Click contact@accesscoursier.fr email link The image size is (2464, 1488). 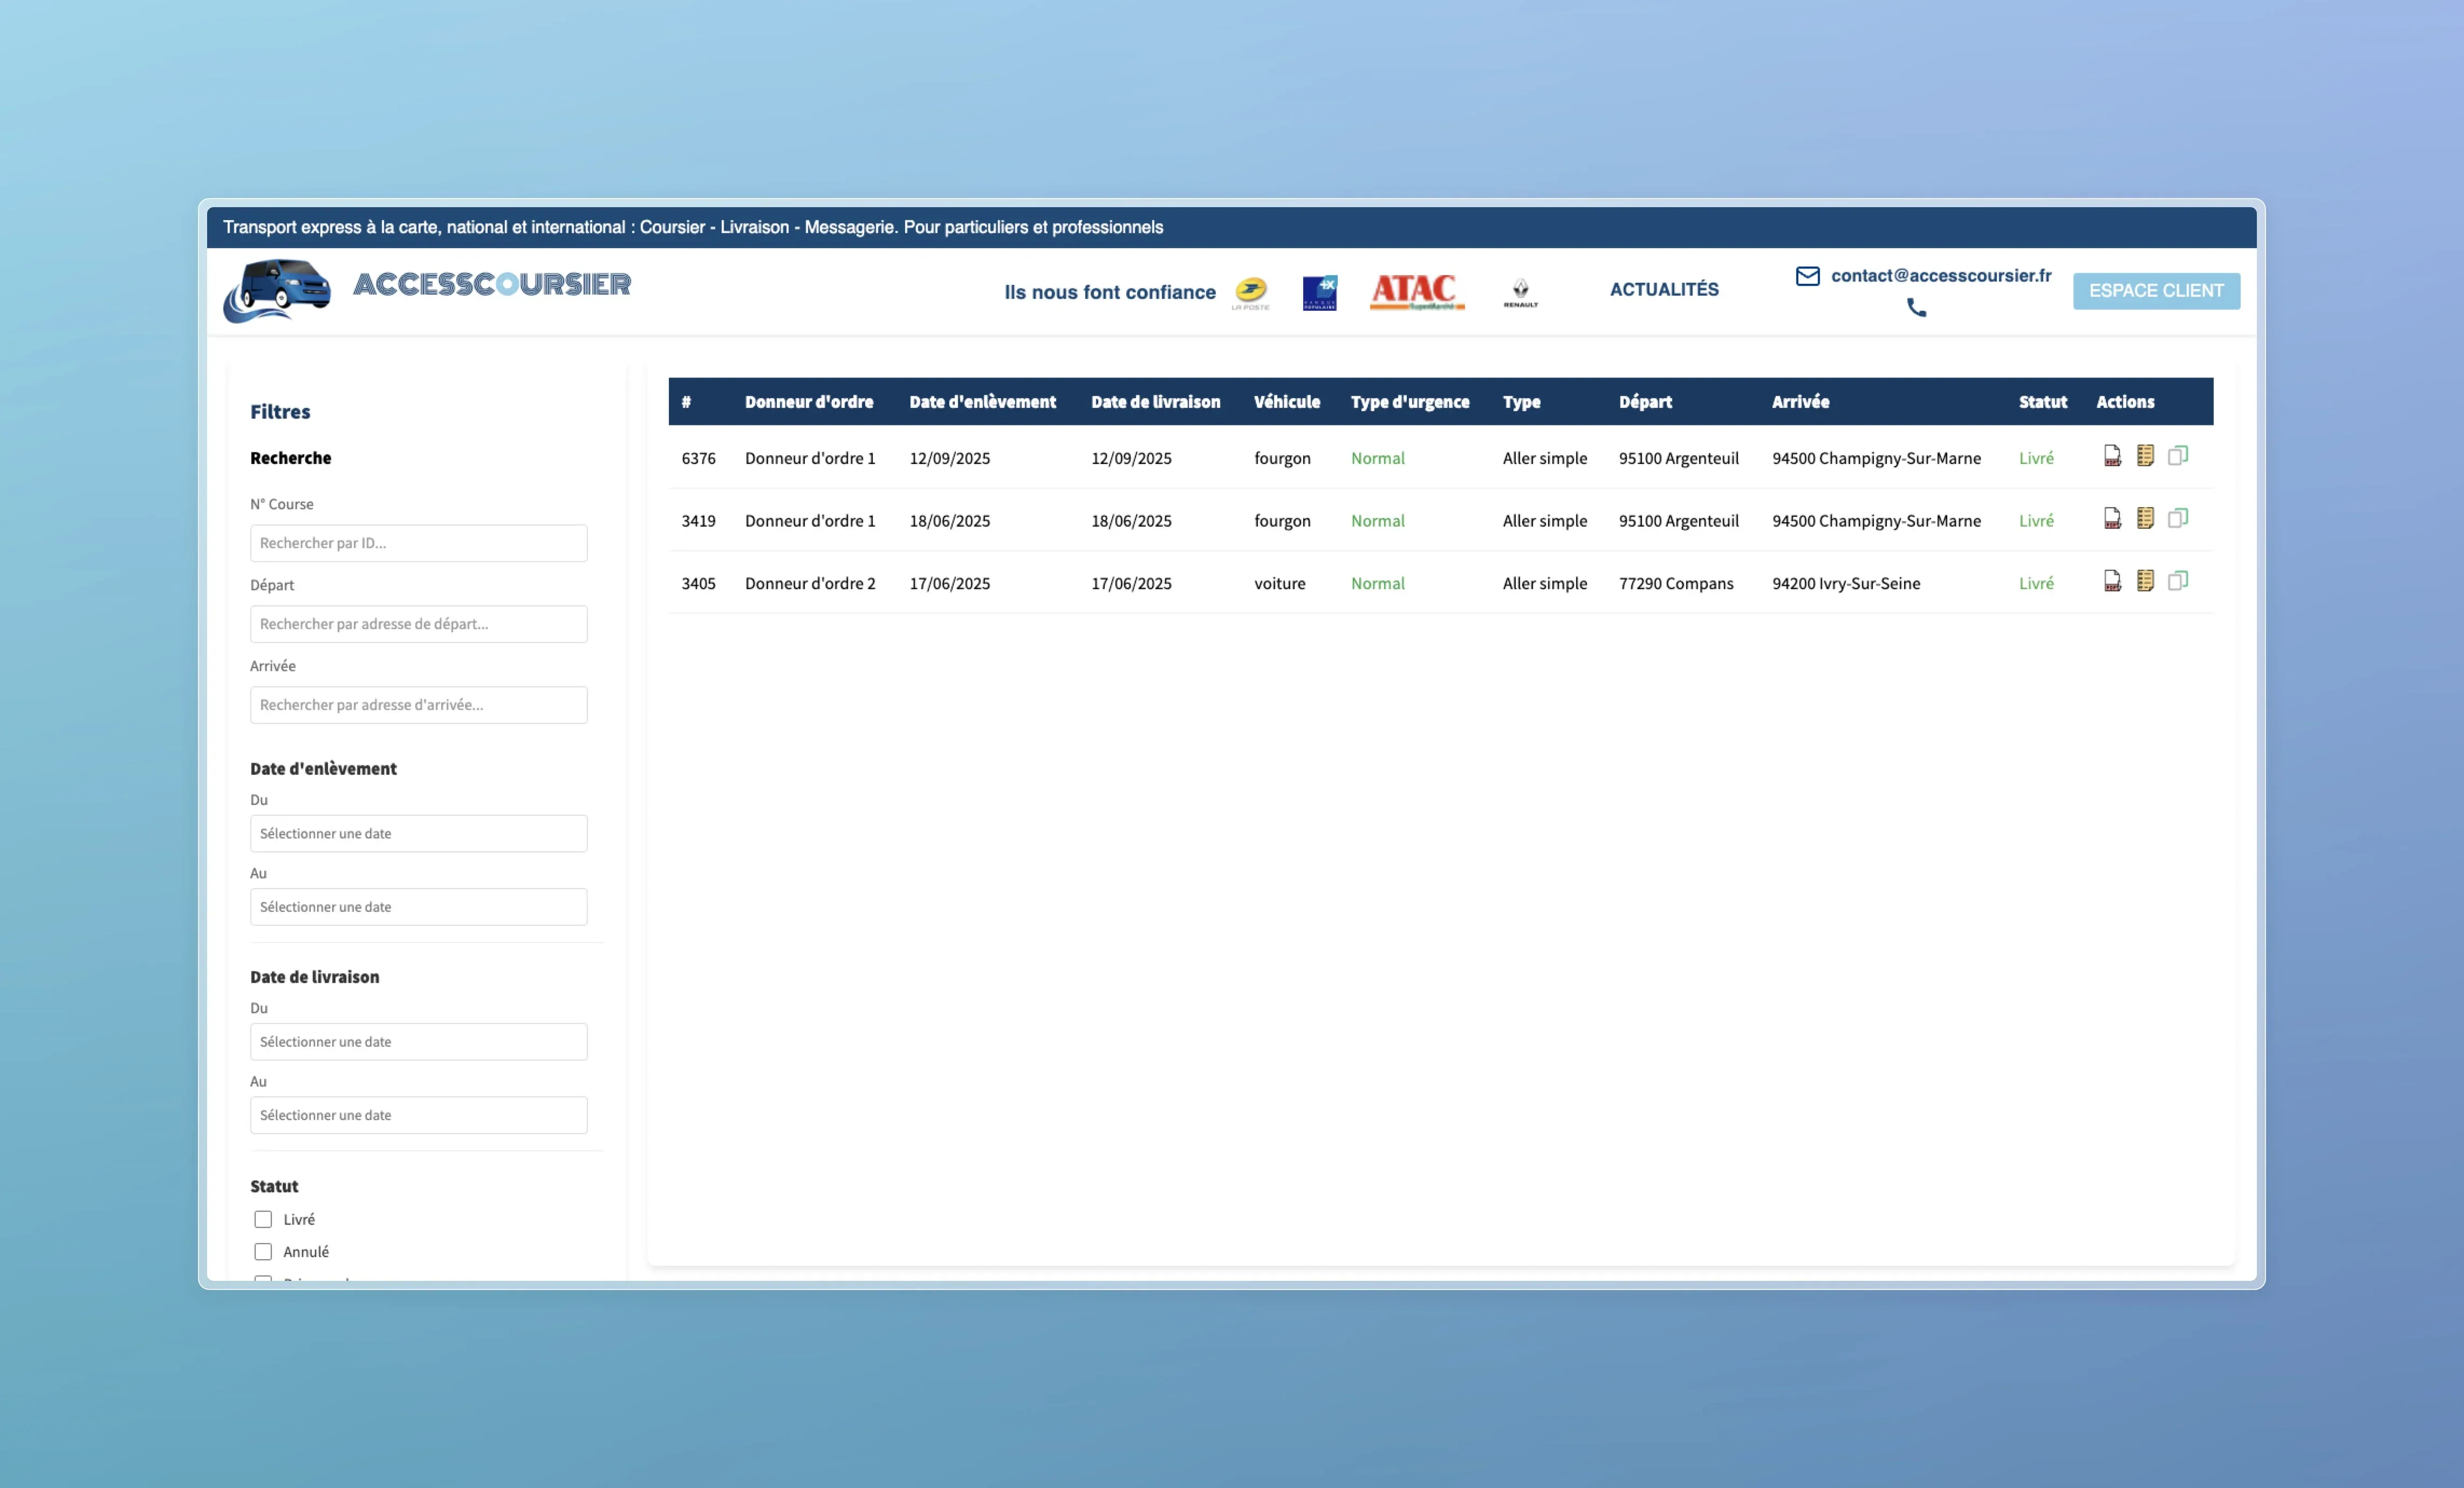point(1940,275)
